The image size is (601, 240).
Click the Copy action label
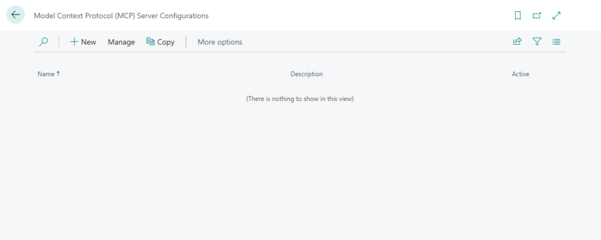click(166, 42)
